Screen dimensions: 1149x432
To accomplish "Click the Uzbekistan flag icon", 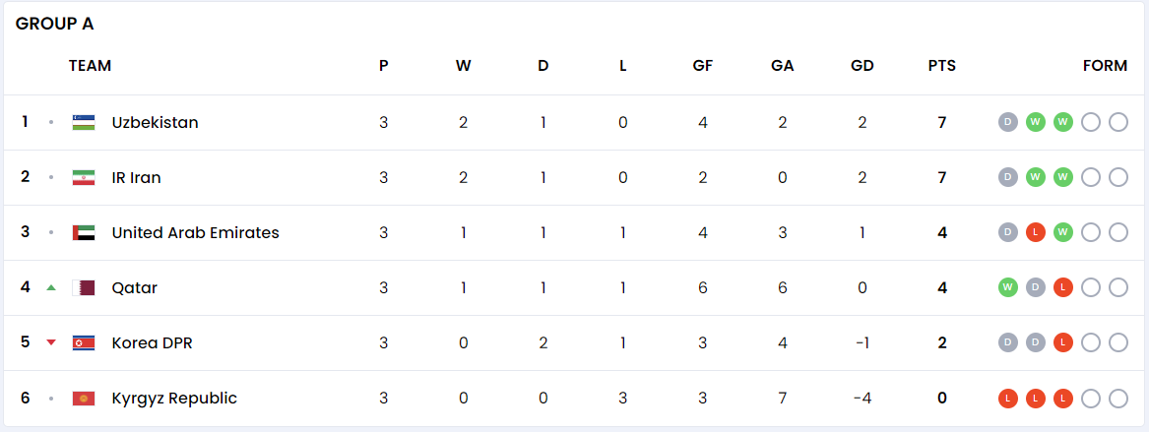I will [84, 122].
